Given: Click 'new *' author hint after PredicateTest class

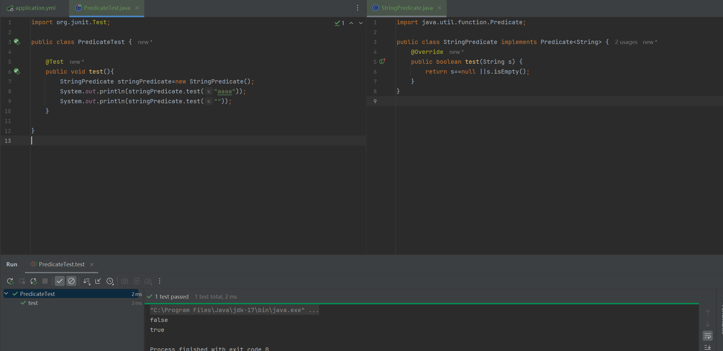Looking at the screenshot, I should [x=145, y=42].
